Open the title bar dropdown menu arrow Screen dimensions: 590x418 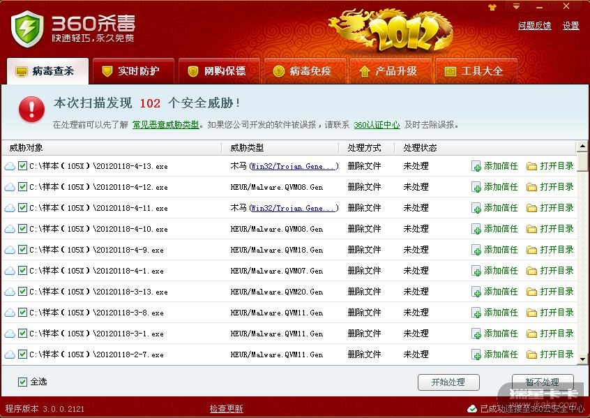pyautogui.click(x=516, y=6)
